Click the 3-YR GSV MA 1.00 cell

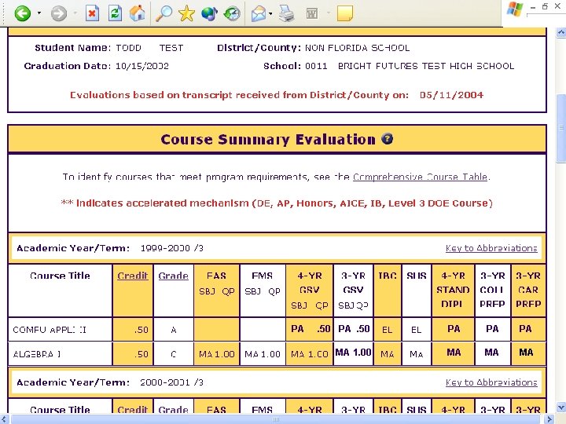(354, 353)
